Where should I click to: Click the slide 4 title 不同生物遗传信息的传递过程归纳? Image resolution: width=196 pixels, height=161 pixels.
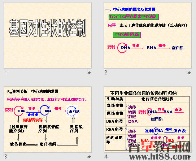coord(143,93)
